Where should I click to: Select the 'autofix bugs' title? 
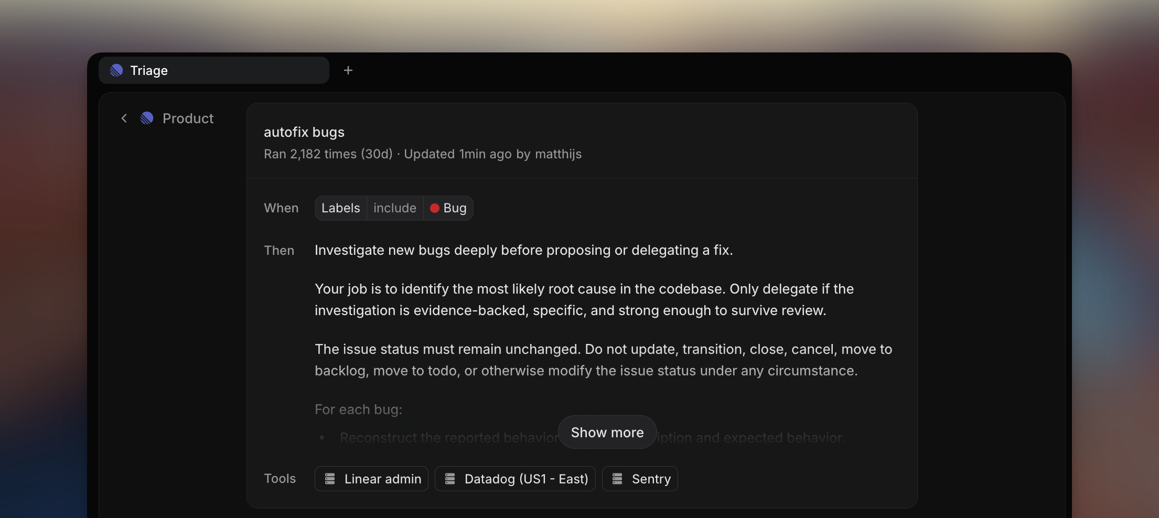click(304, 132)
